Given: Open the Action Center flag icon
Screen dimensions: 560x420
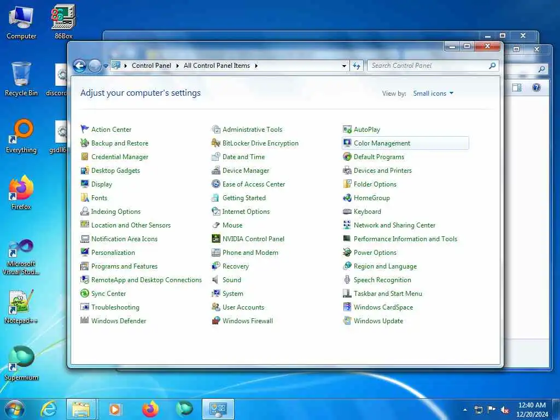Looking at the screenshot, I should pyautogui.click(x=85, y=129).
